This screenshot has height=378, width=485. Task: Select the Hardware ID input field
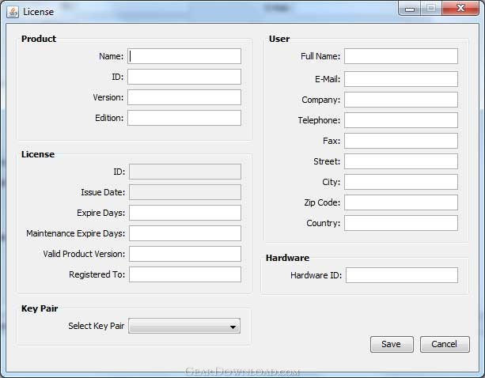[x=401, y=275]
